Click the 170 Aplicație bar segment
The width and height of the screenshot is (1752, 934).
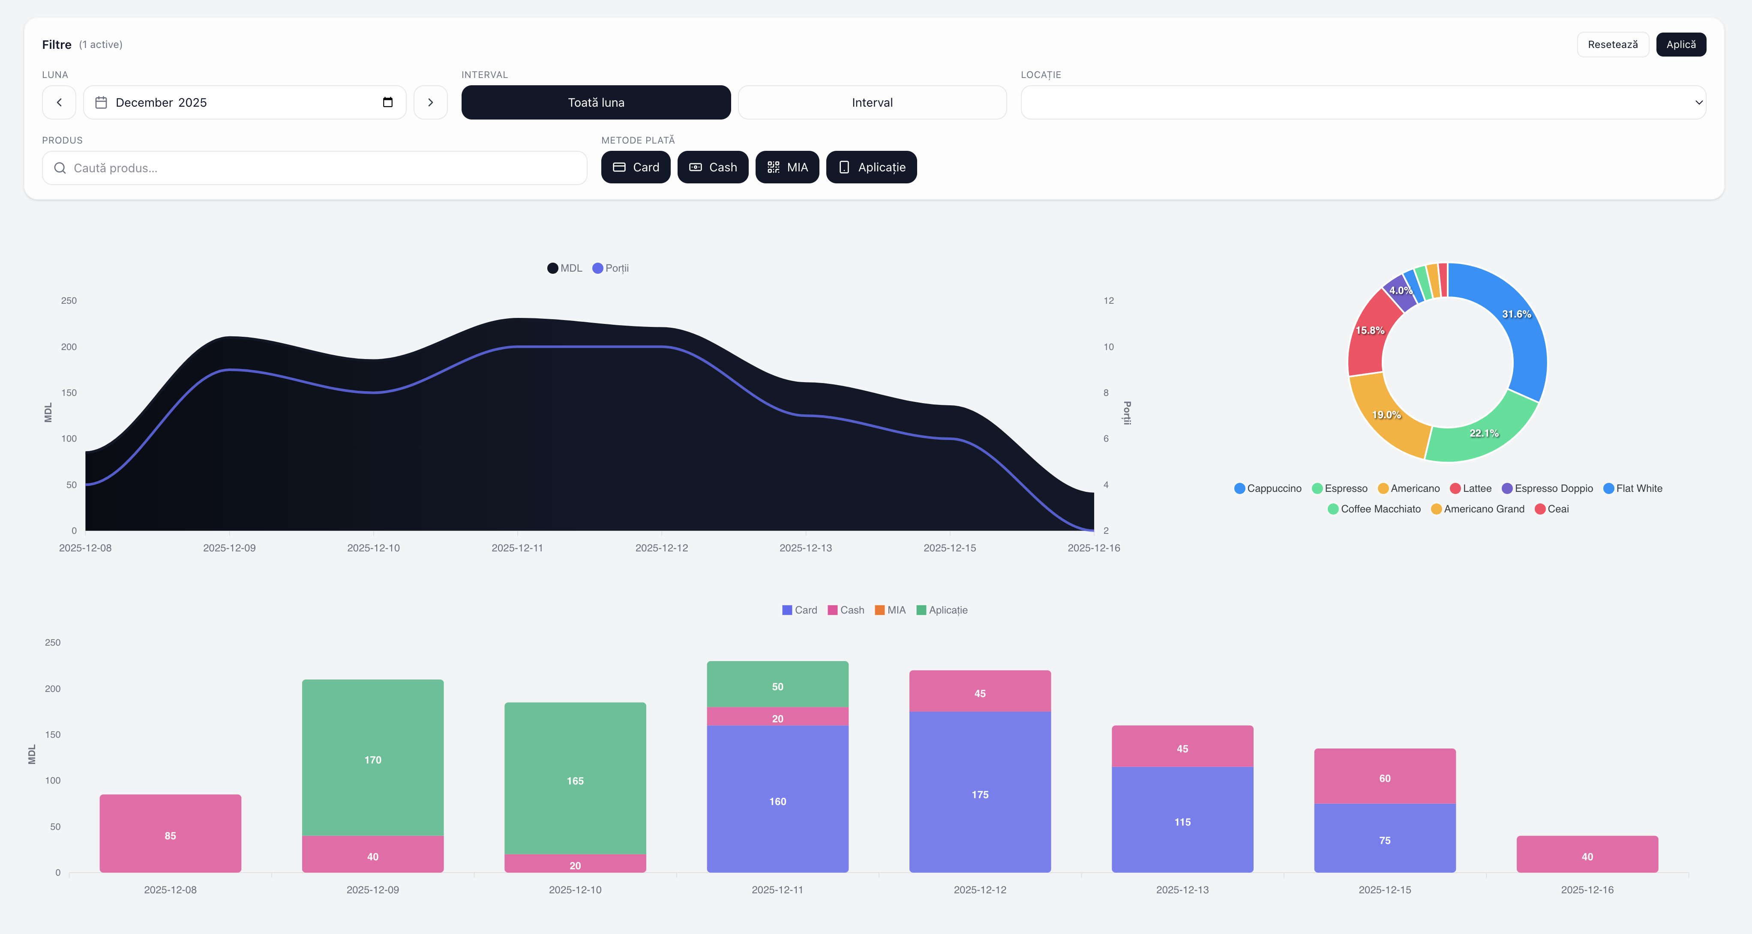(373, 759)
